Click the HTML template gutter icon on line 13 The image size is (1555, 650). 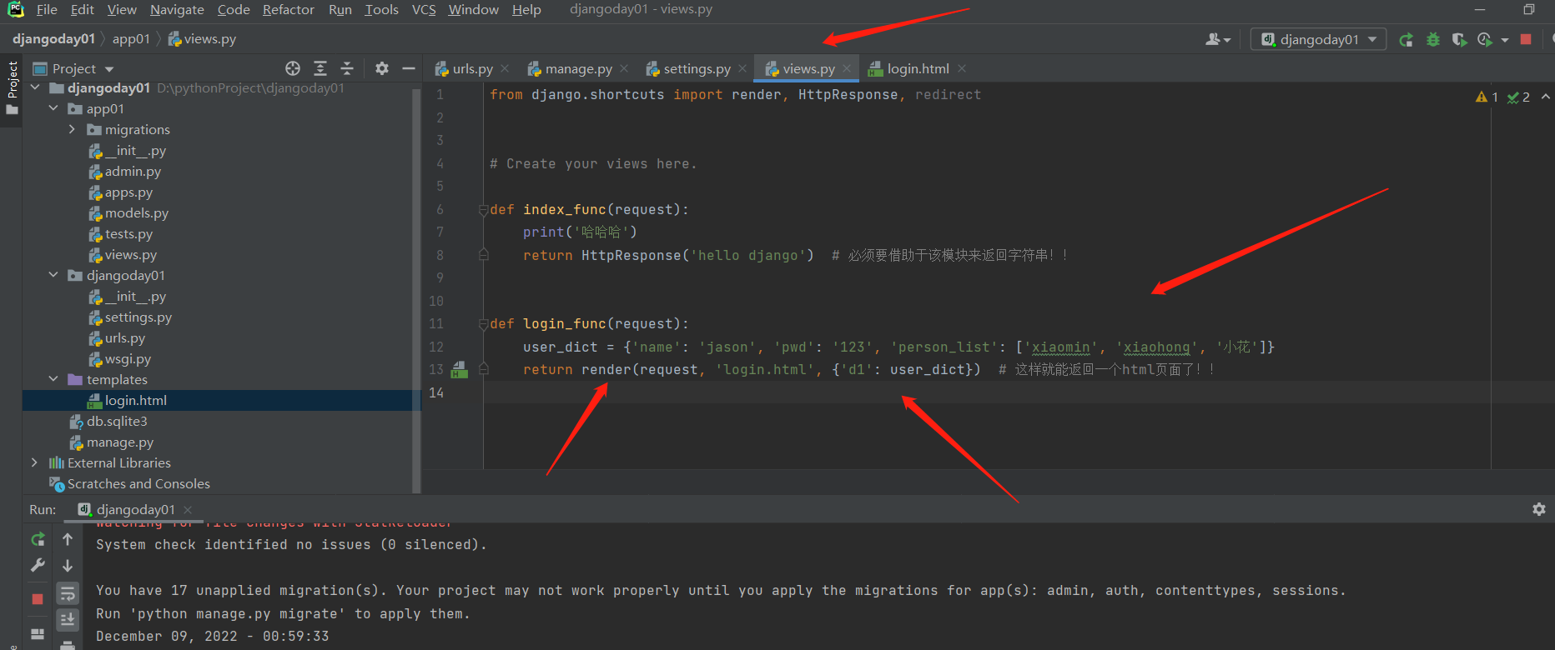tap(459, 369)
